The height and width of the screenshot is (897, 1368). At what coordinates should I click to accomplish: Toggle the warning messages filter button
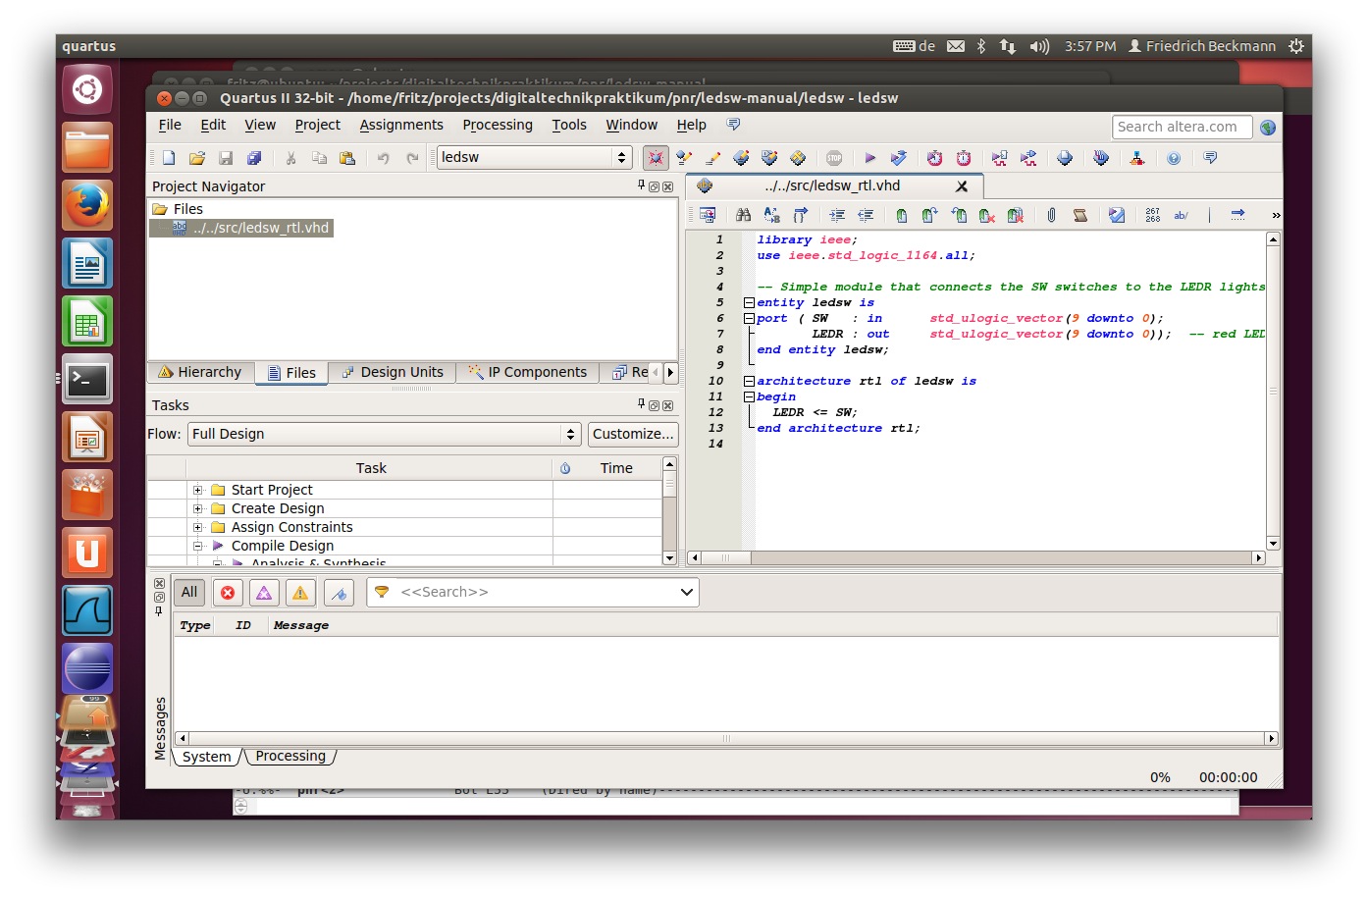300,593
